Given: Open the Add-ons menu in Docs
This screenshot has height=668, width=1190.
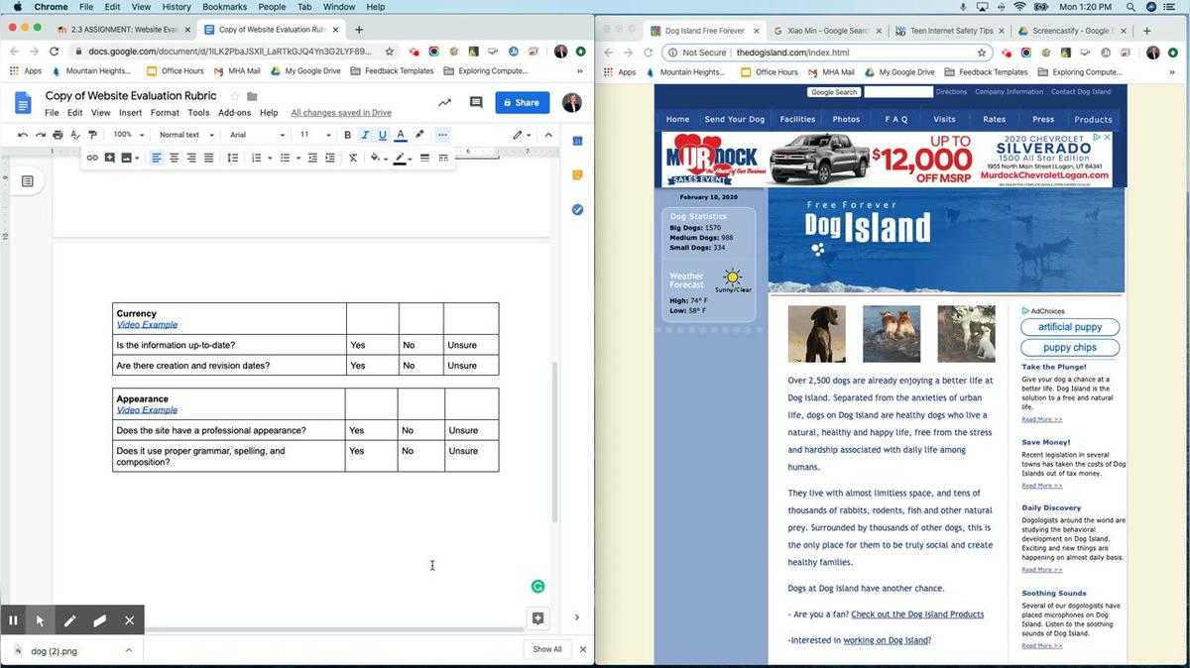Looking at the screenshot, I should click(234, 113).
